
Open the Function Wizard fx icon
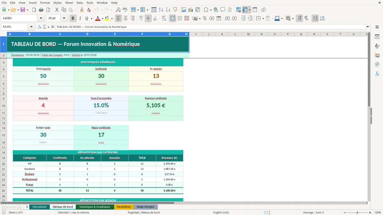[40, 27]
